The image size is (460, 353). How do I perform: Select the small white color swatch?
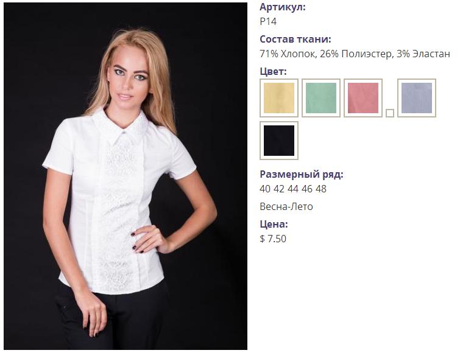(x=389, y=113)
